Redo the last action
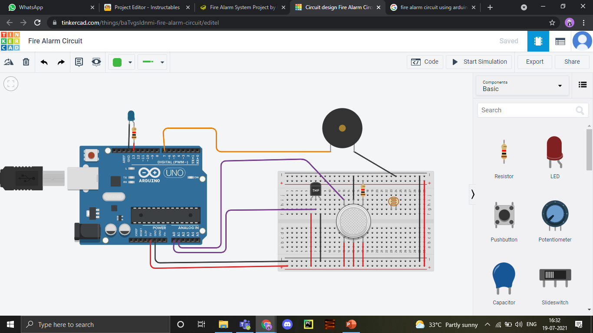 point(61,62)
